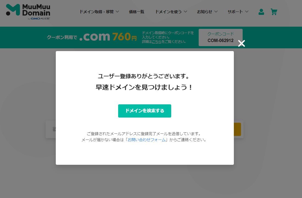Click the coupon code COM-062912 box

[x=220, y=38]
